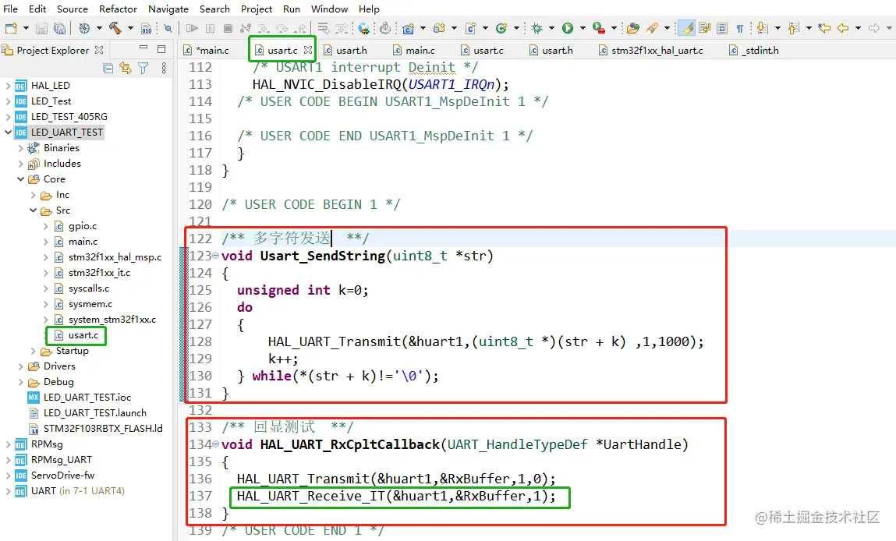Click code line 128 HAL_UART_Transmit call
The height and width of the screenshot is (541, 896).
click(x=486, y=341)
